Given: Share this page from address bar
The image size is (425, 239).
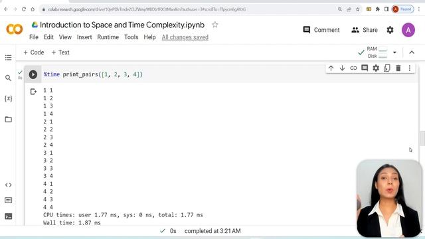Looking at the screenshot, I should click(x=349, y=9).
